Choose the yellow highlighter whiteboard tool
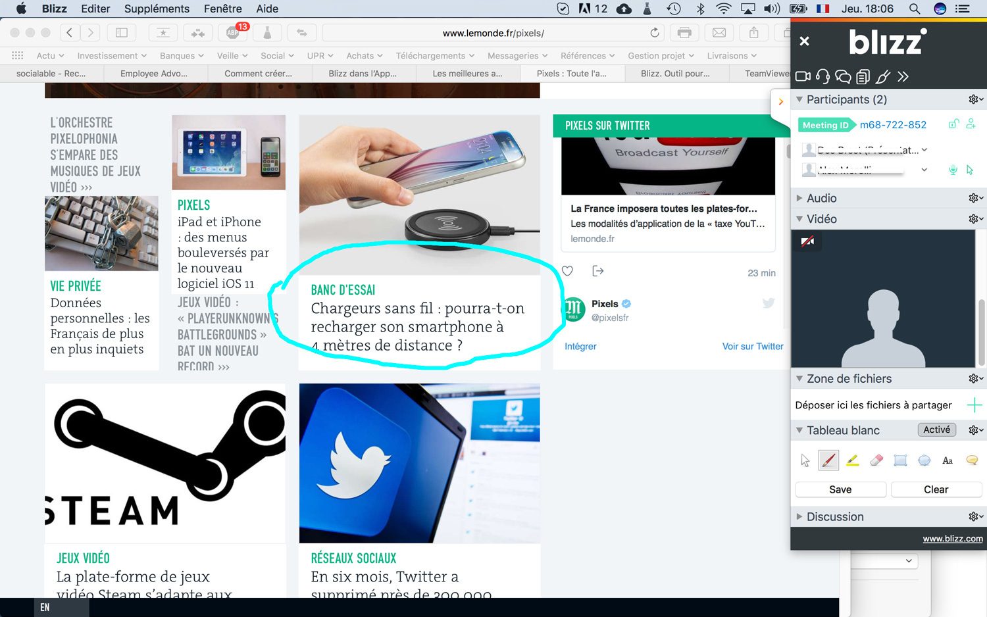Image resolution: width=987 pixels, height=617 pixels. [x=852, y=460]
